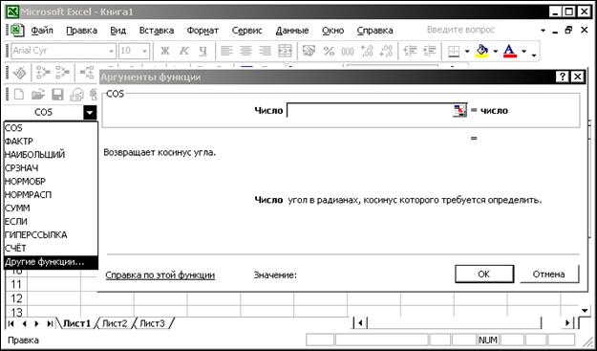Switch to the Лист2 sheet tab
This screenshot has width=597, height=351.
(115, 323)
